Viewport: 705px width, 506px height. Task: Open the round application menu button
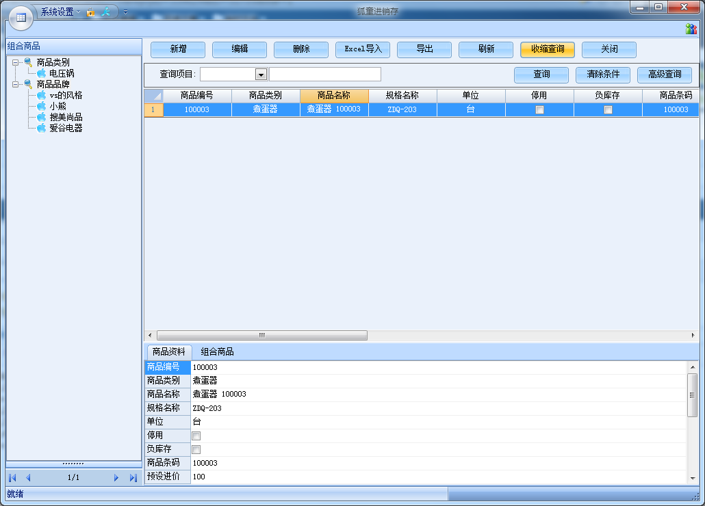21,17
